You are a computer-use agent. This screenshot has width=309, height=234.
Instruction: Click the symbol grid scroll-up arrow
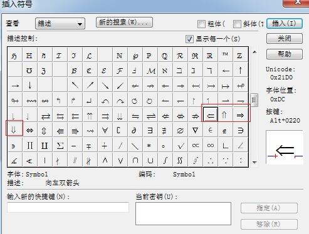(254, 52)
